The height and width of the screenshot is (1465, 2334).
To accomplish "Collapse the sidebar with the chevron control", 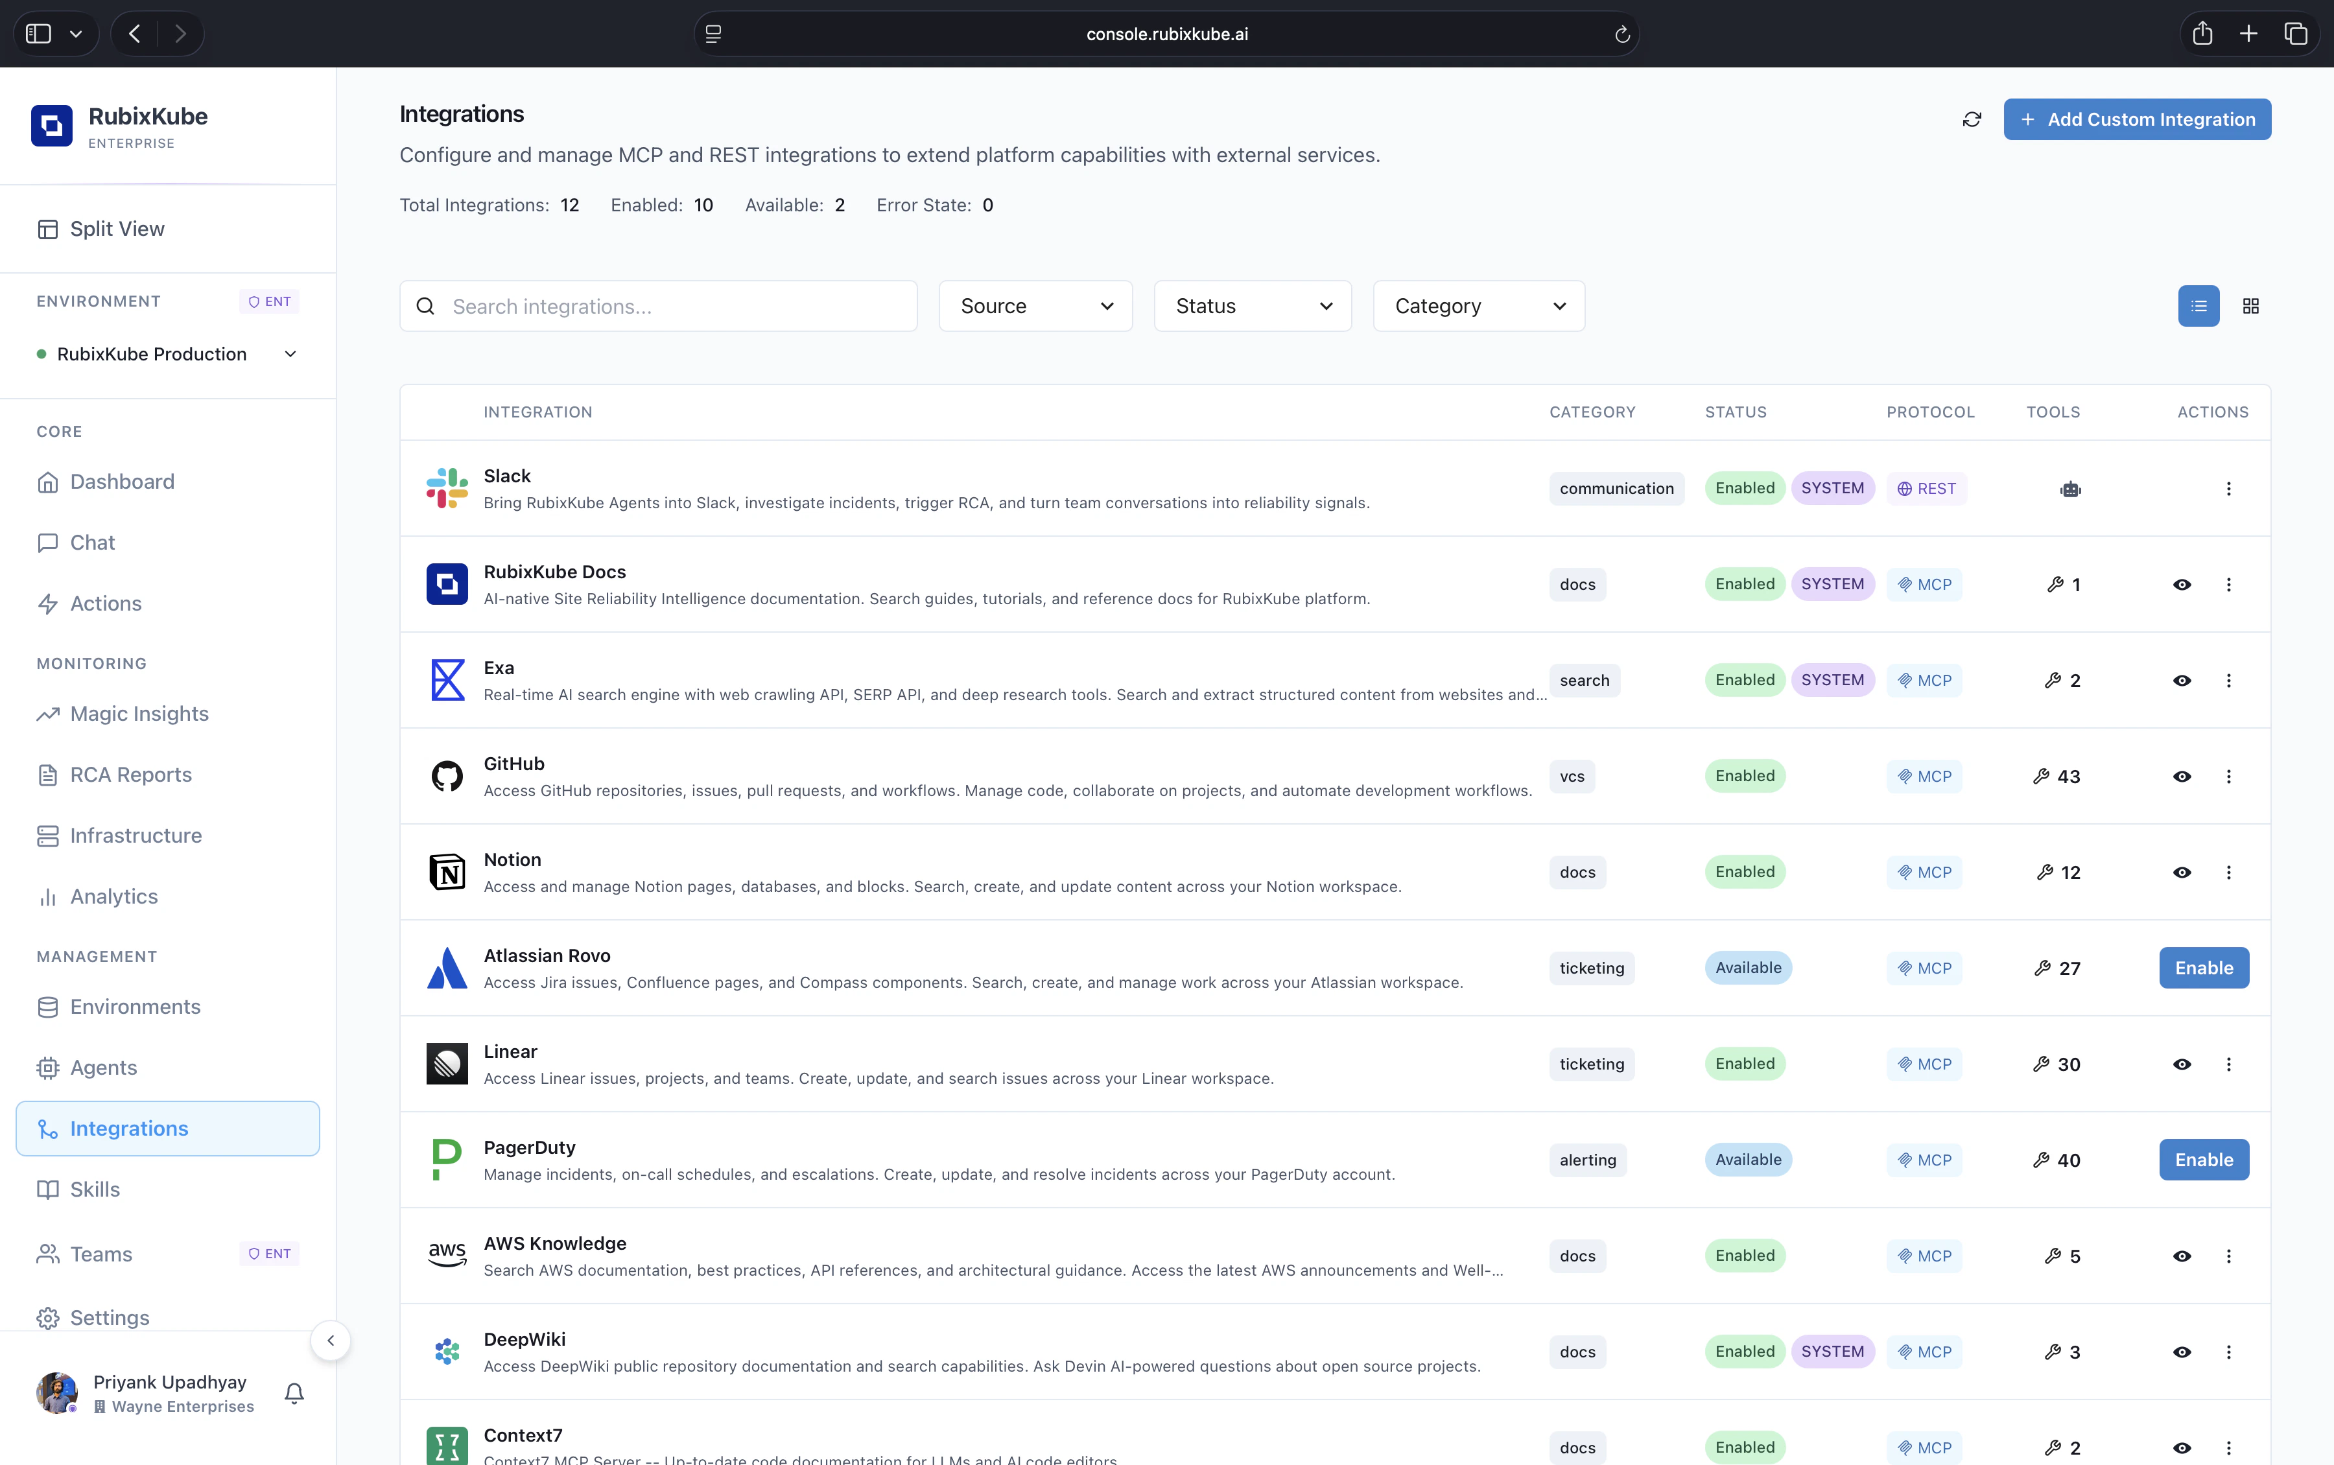I will 331,1340.
